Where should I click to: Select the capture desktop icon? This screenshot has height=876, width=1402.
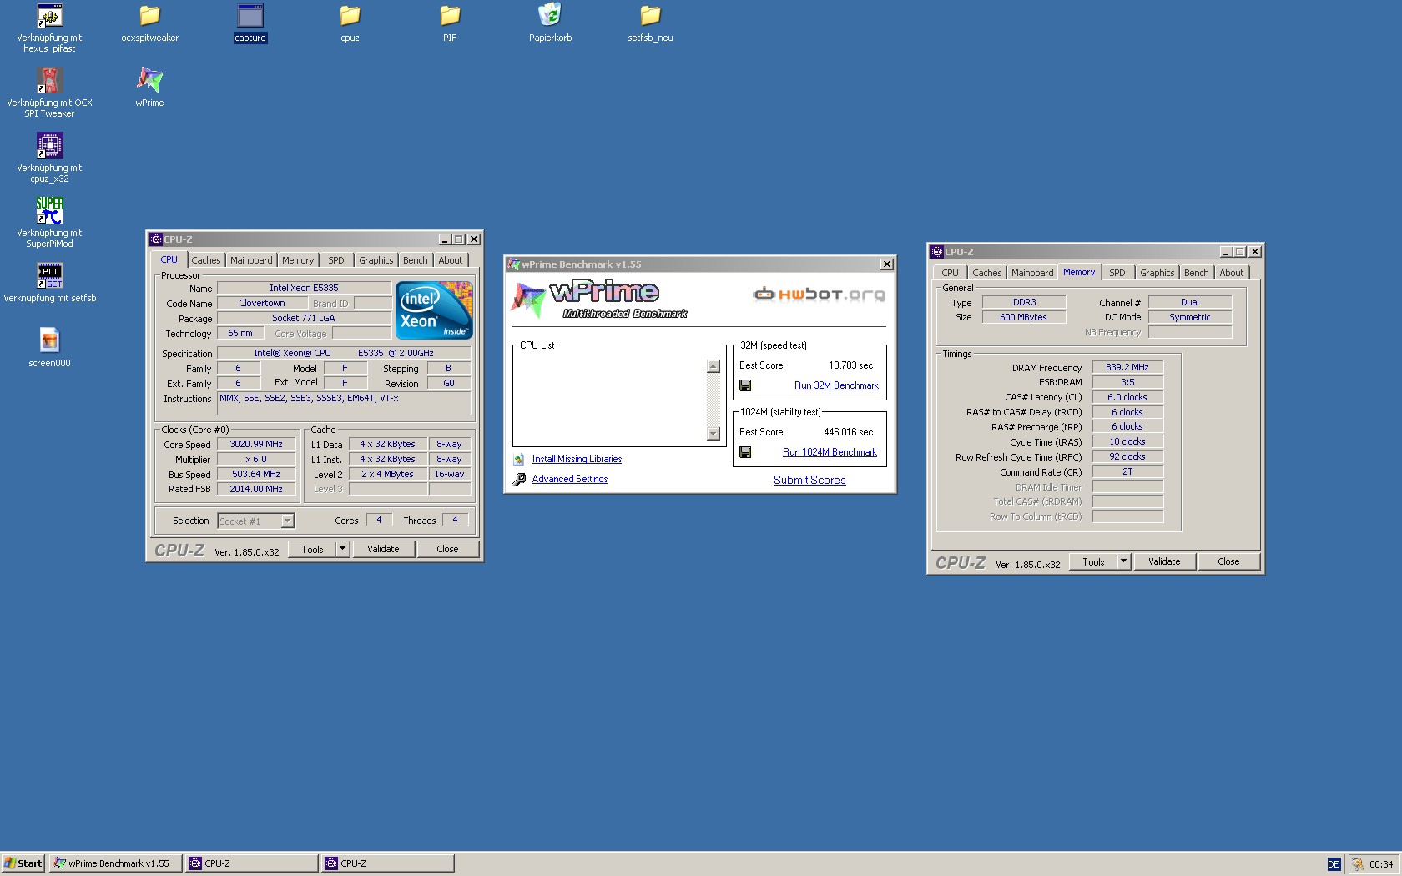tap(250, 15)
